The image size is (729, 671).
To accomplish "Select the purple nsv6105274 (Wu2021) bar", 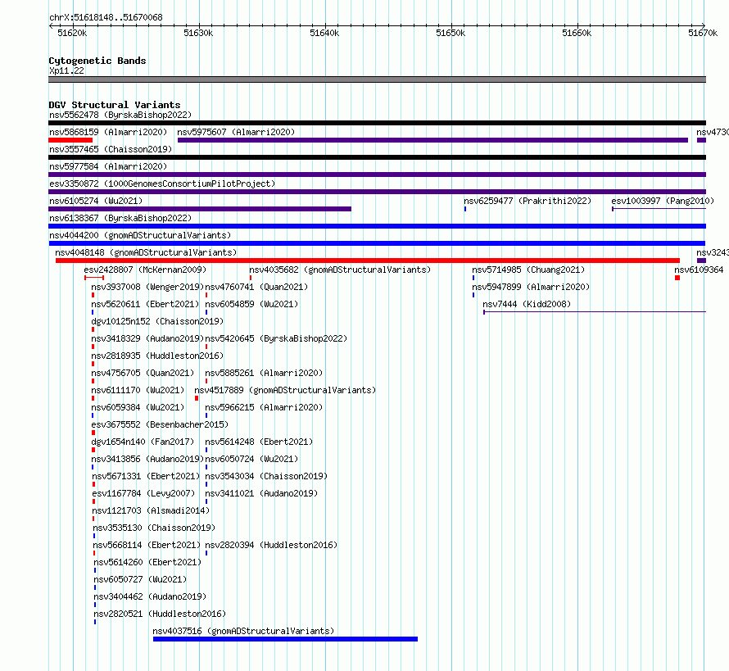I will click(200, 209).
